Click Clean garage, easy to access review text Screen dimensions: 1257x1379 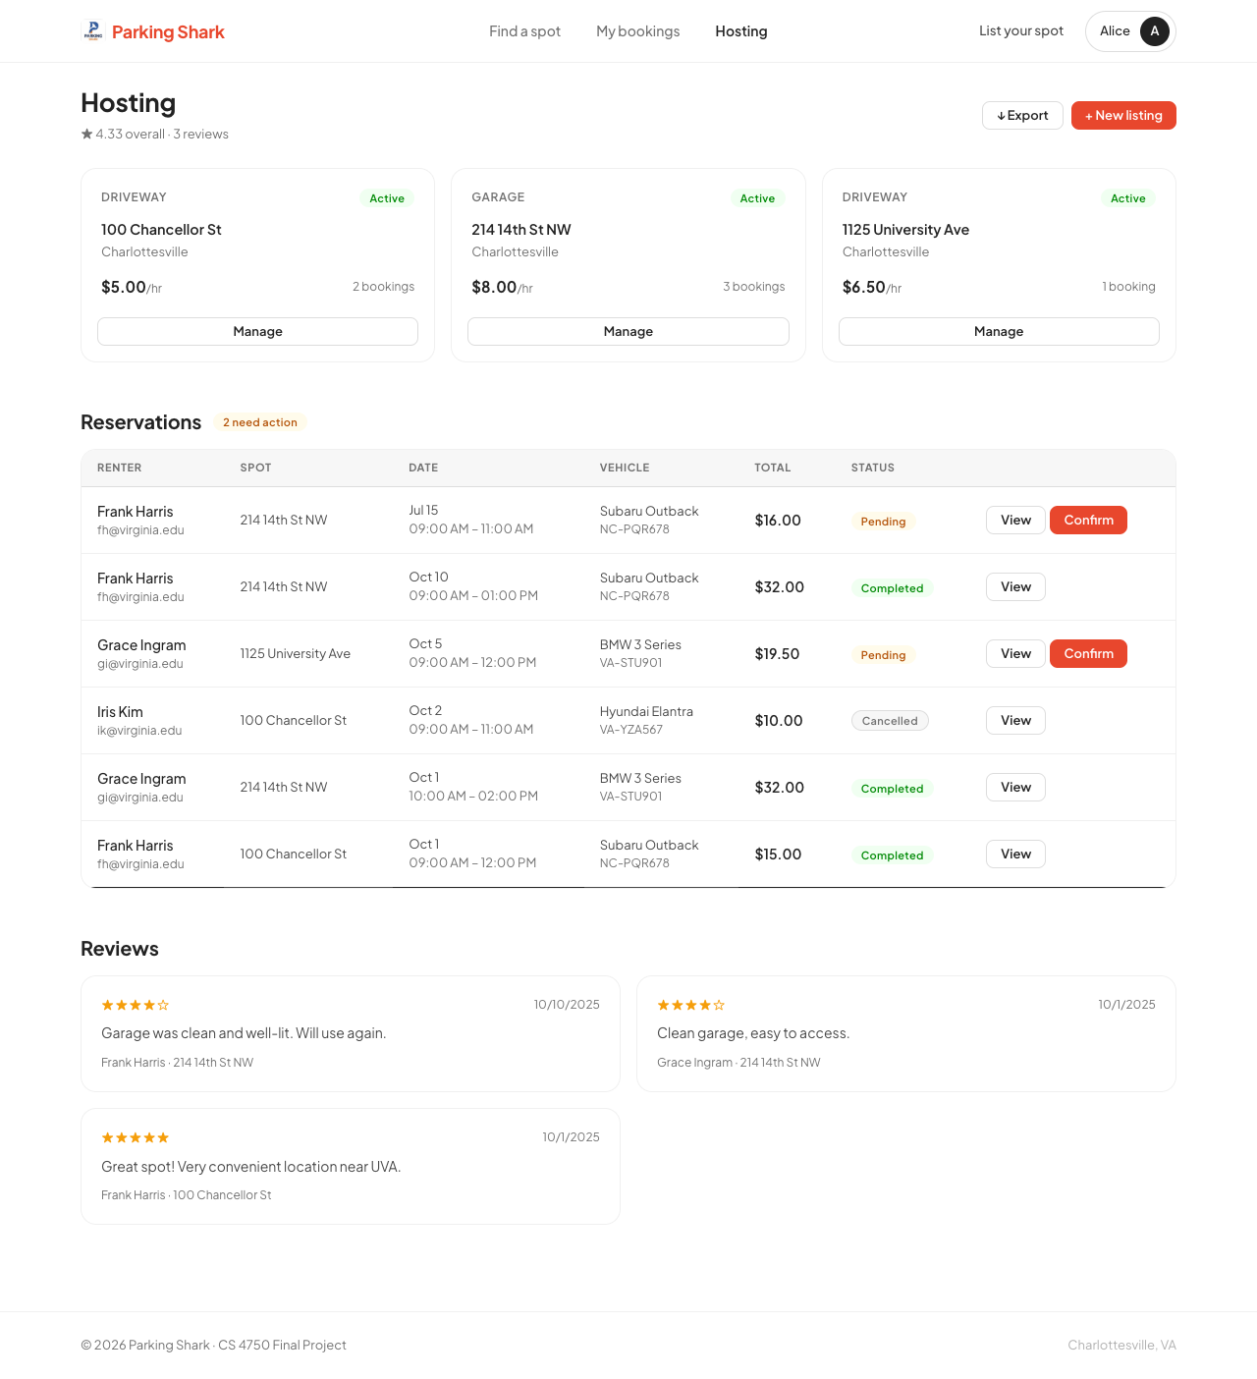pos(753,1033)
